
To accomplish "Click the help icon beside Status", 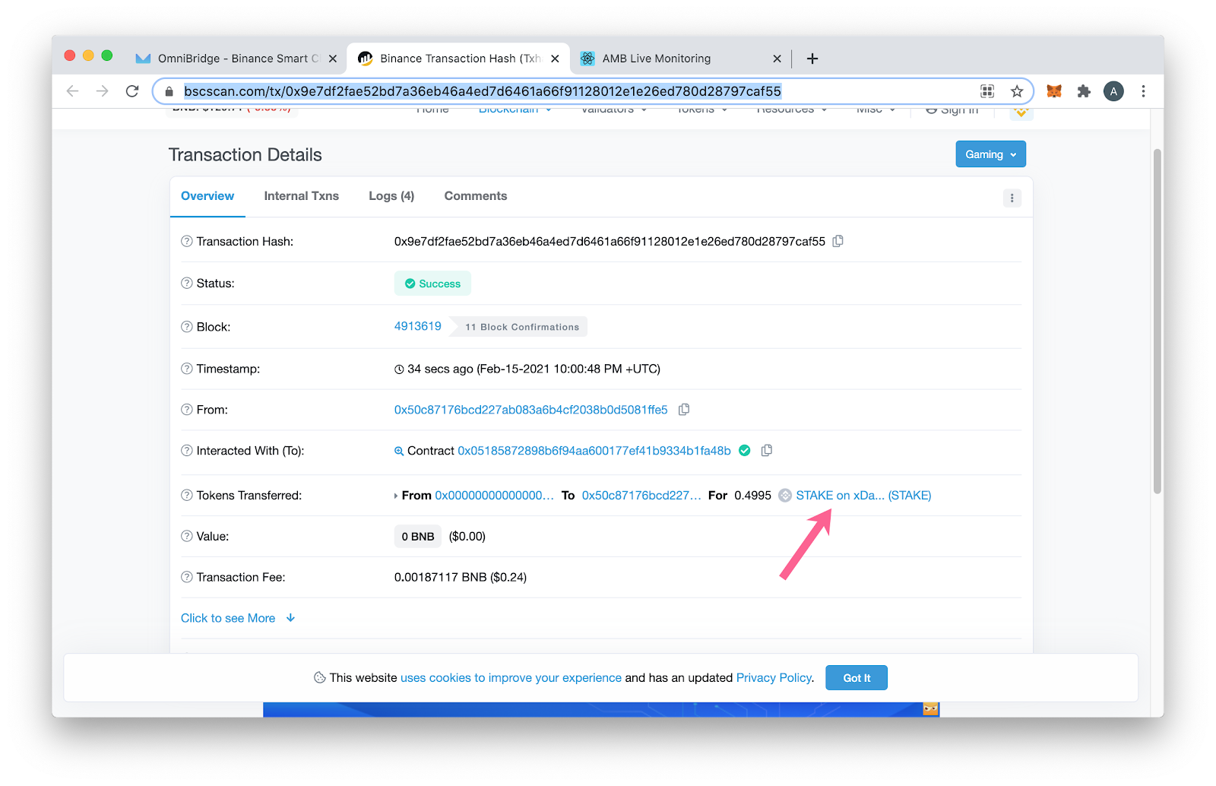I will tap(187, 283).
